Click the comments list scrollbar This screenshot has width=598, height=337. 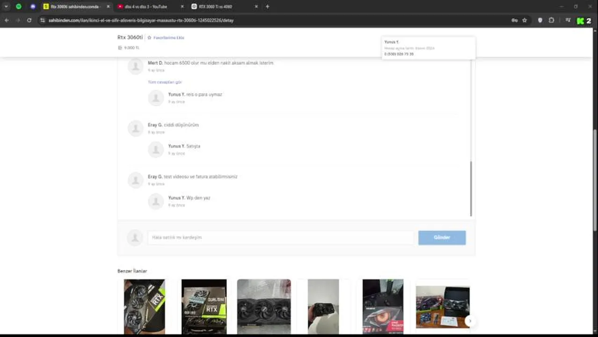(471, 189)
